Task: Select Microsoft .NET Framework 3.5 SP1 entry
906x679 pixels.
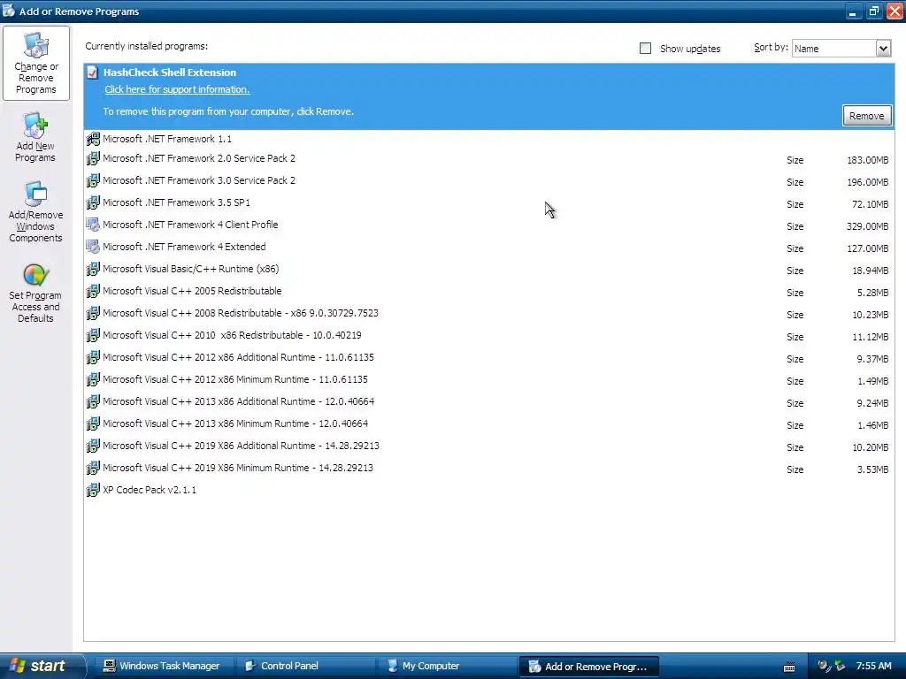Action: pos(488,202)
